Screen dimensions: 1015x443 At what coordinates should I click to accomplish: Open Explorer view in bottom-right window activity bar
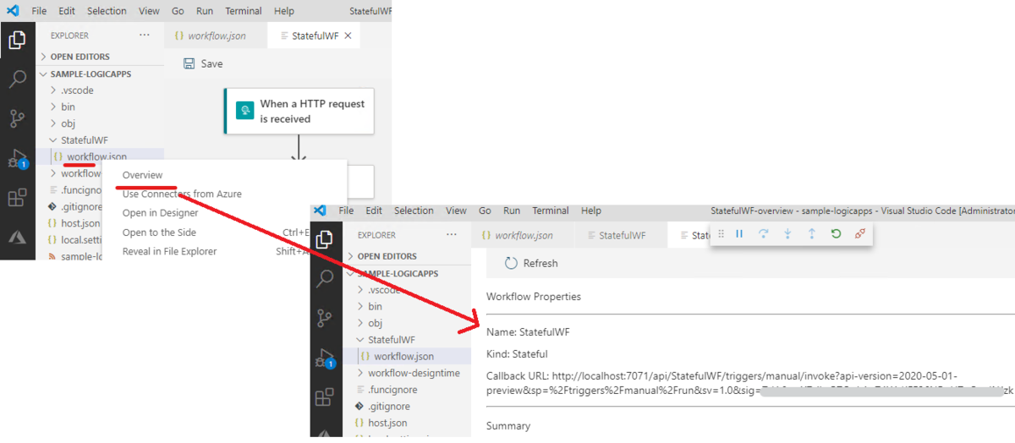point(324,240)
